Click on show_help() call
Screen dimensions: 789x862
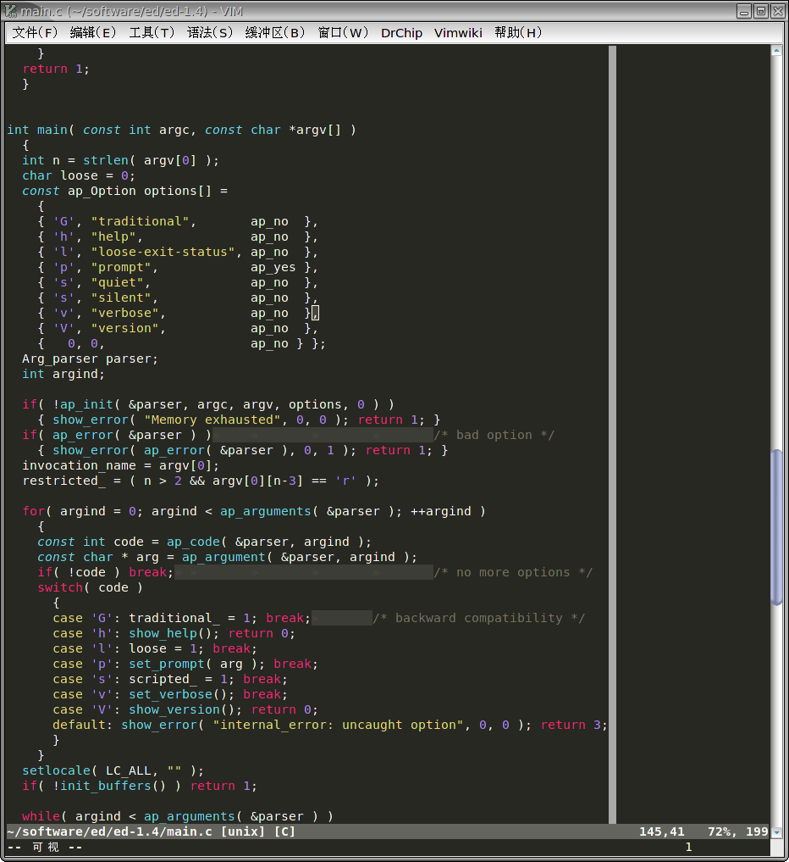coord(170,633)
